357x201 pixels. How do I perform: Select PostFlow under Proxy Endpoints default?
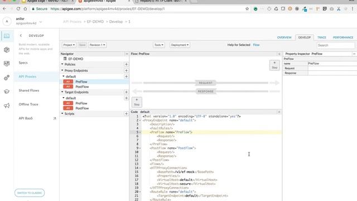tap(82, 87)
